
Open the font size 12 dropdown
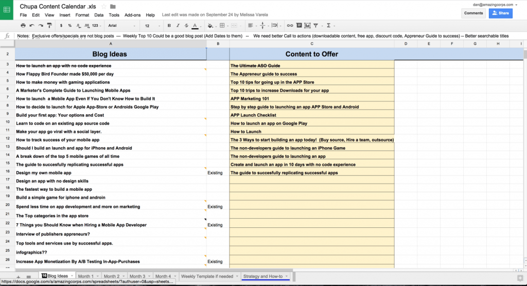[152, 26]
